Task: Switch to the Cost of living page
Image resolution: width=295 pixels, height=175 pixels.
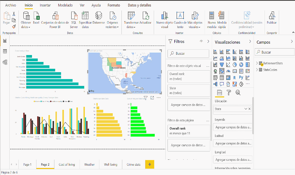Action: pos(67,164)
